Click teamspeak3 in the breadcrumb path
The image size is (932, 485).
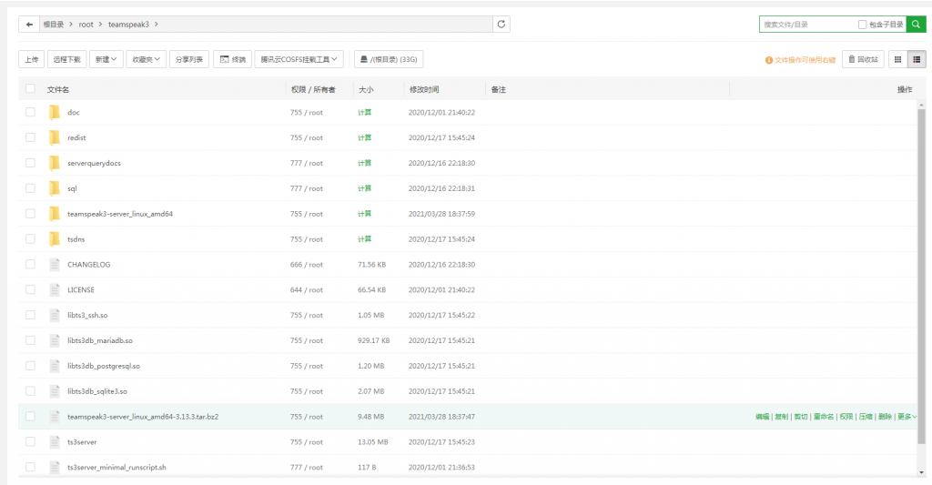(128, 25)
